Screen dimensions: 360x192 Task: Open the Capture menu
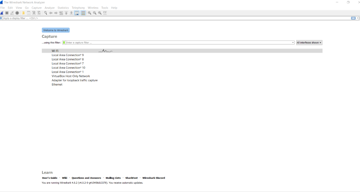coord(36,8)
